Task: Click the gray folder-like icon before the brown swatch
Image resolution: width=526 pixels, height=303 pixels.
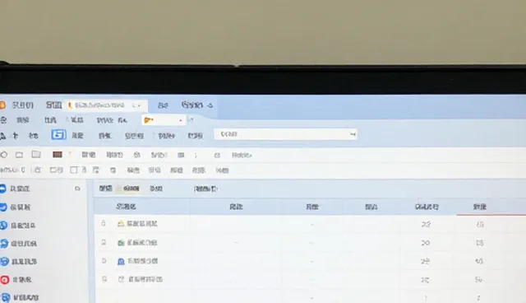Action: click(x=36, y=154)
